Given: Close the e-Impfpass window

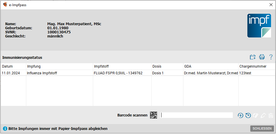Looking at the screenshot, I should pos(271,5).
